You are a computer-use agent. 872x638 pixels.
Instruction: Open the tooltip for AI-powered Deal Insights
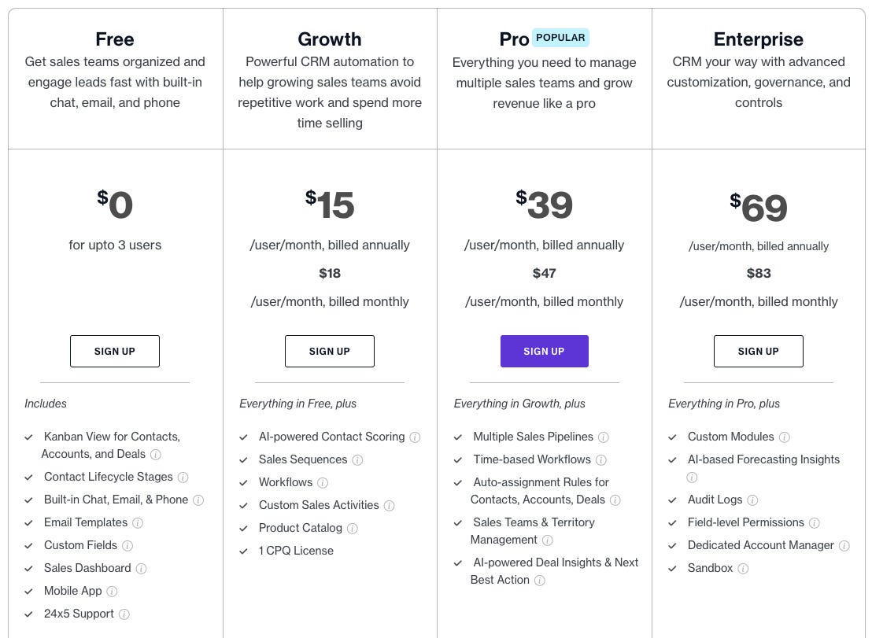pos(540,581)
